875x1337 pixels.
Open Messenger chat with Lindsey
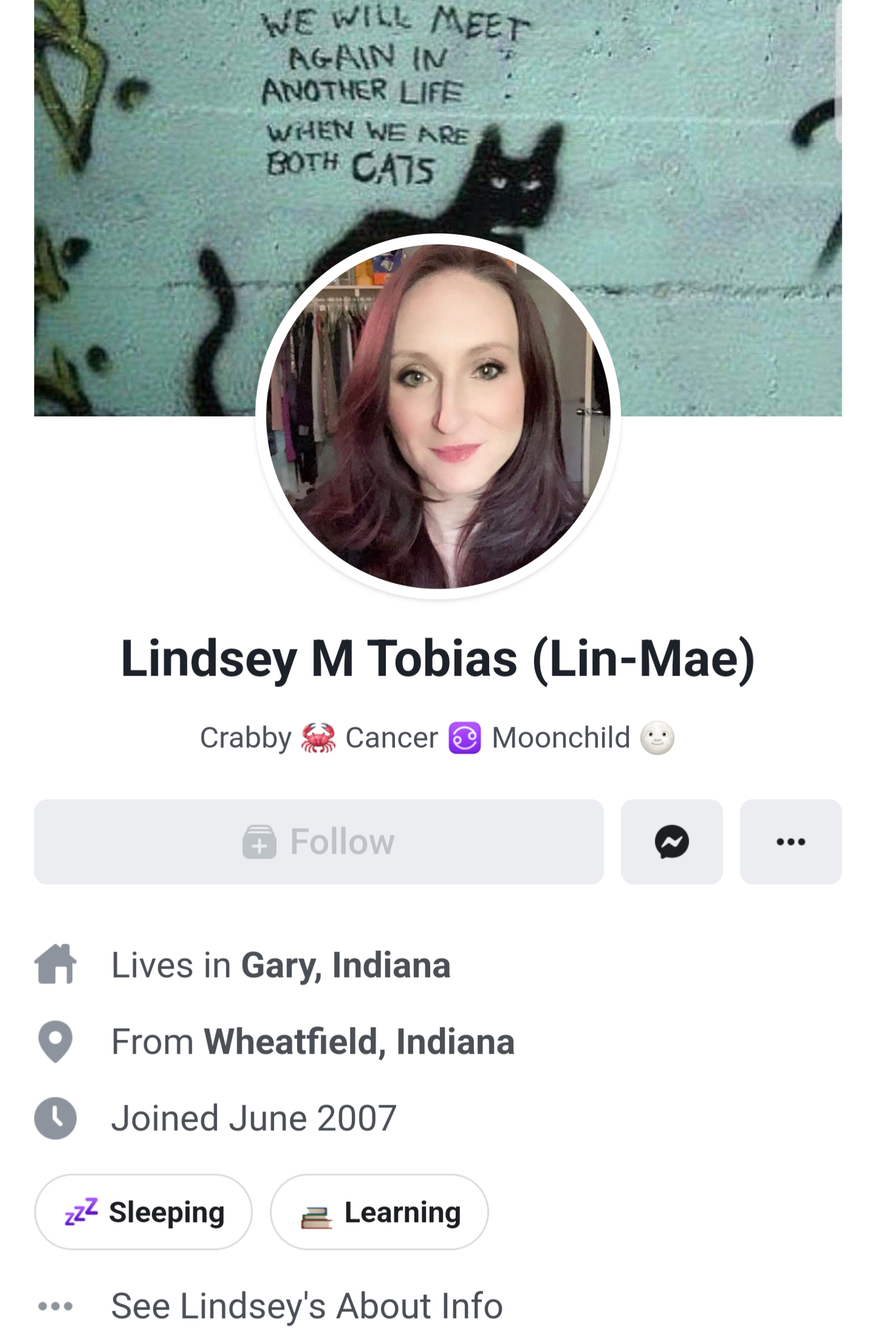pos(671,841)
